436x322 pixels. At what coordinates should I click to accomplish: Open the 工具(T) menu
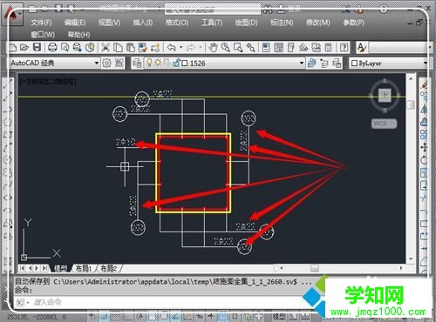pos(212,23)
